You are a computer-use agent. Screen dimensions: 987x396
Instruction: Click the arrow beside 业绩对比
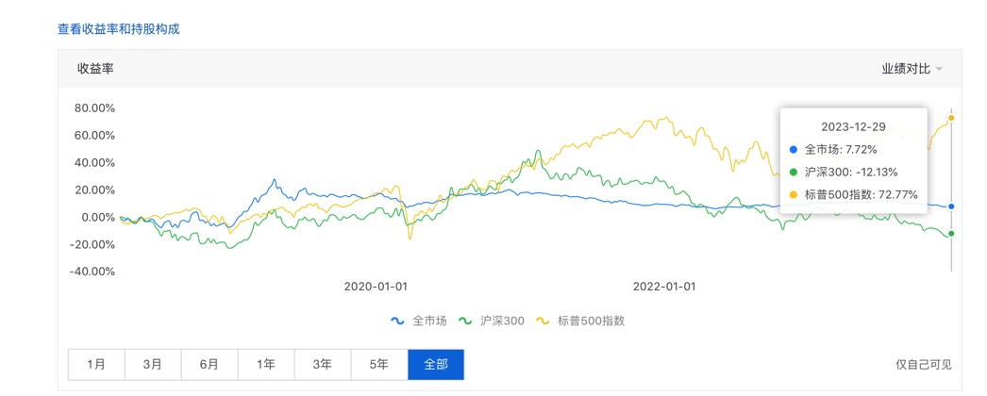pos(939,70)
